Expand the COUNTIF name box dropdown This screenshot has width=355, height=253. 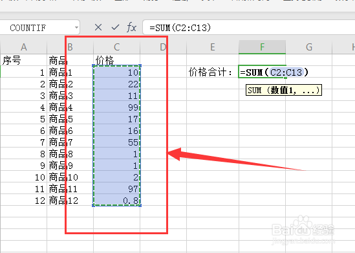click(x=76, y=28)
